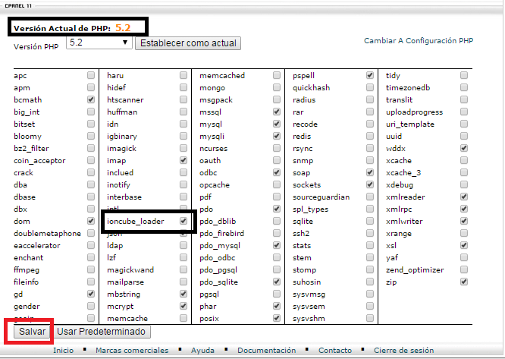Uncheck the posix checkbox

[x=276, y=318]
